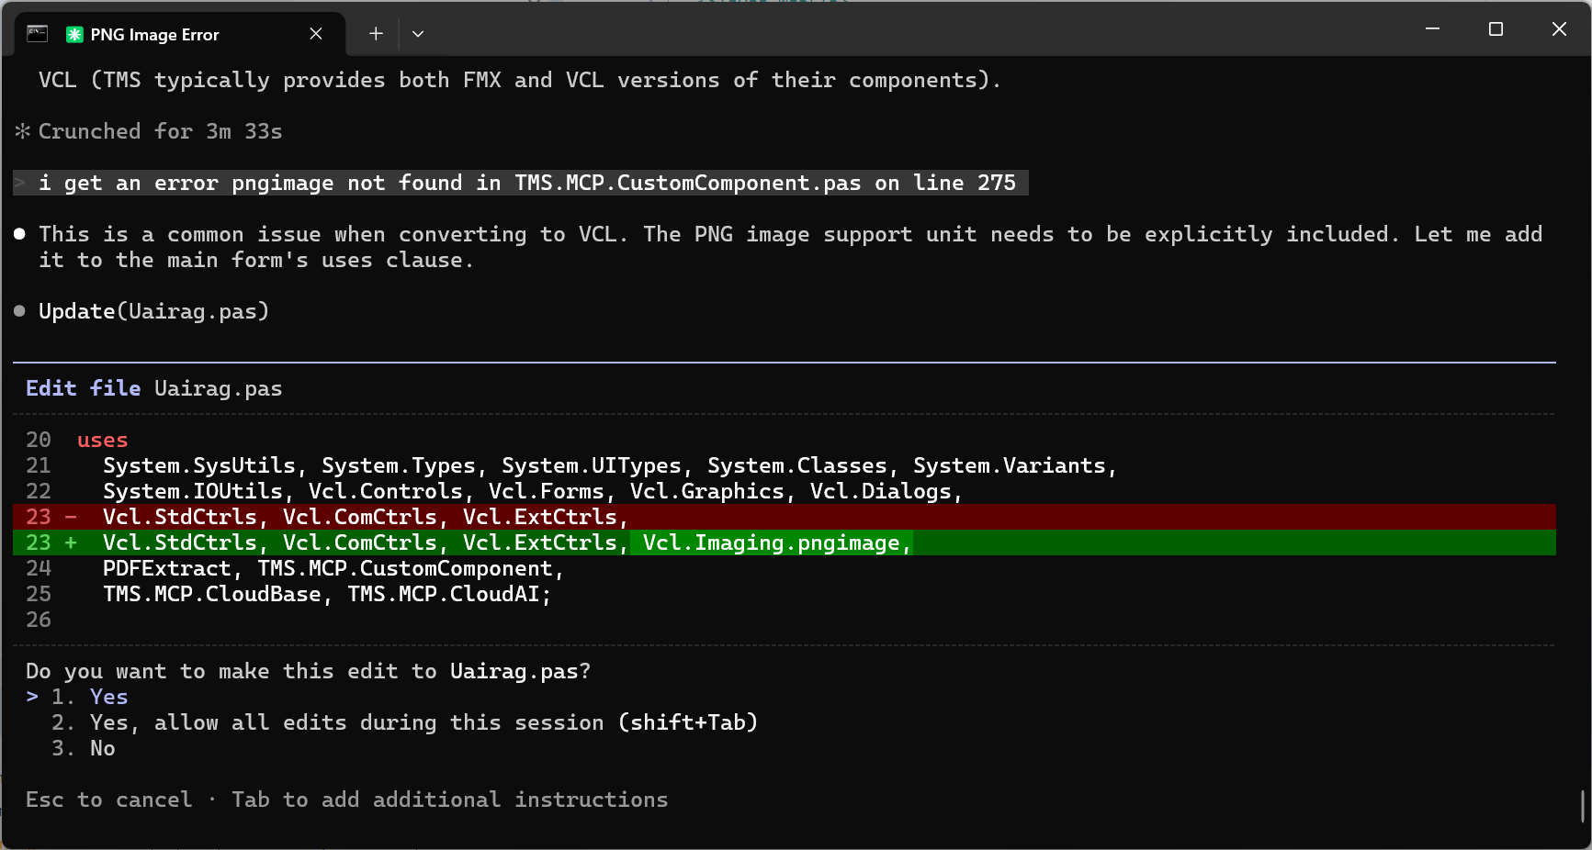Click the highlighted user error prompt line
The height and width of the screenshot is (850, 1592).
click(x=514, y=183)
